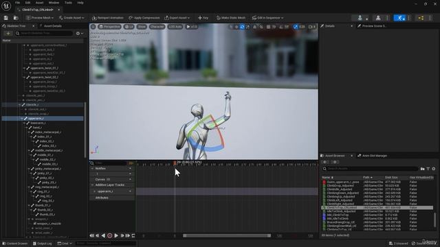This screenshot has width=440, height=247.
Task: Click the record button
Action: pyautogui.click(x=110, y=235)
